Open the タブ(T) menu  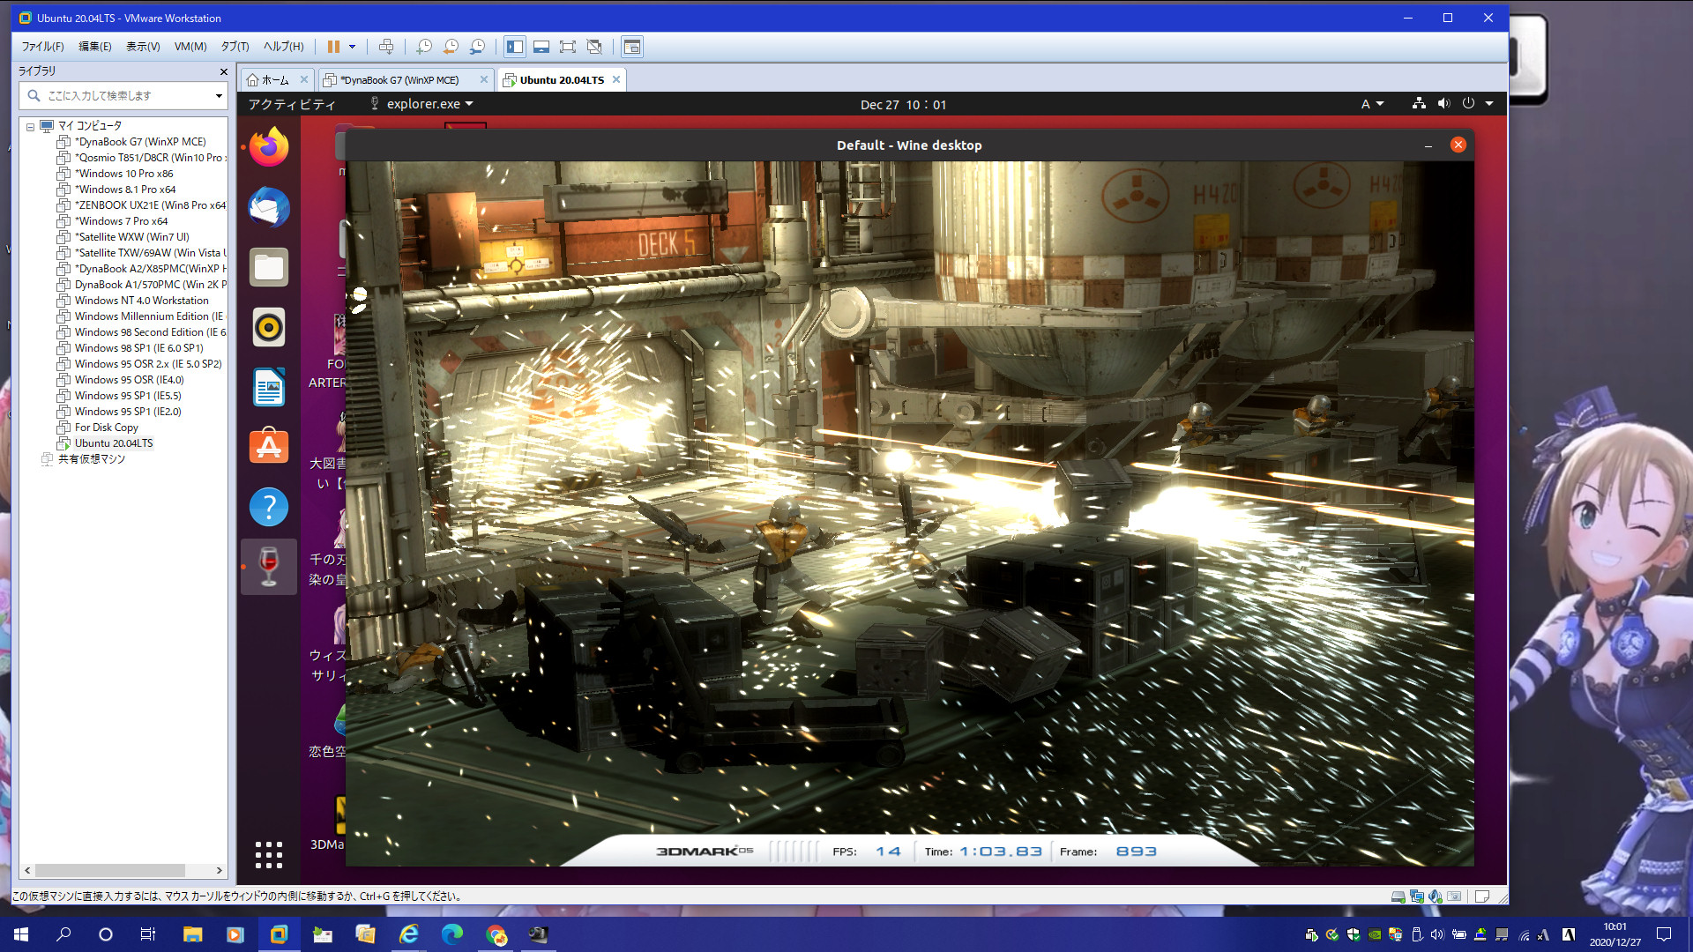click(235, 47)
